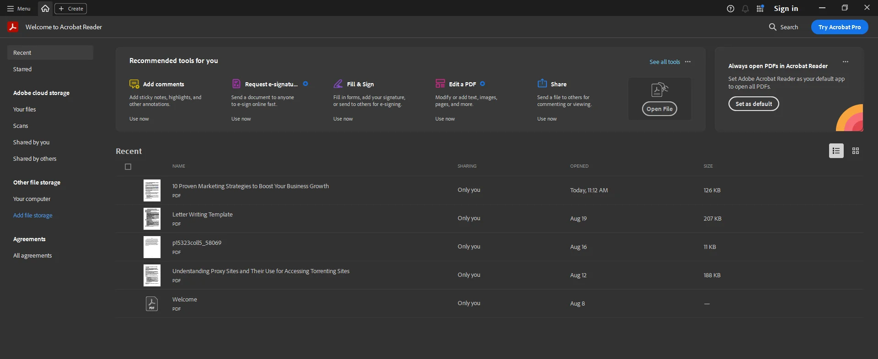This screenshot has width=878, height=359.
Task: Minimize the Acrobat Reader window
Action: (822, 8)
